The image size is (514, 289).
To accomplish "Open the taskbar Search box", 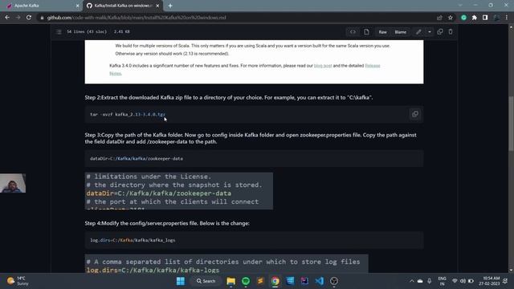I will point(206,281).
